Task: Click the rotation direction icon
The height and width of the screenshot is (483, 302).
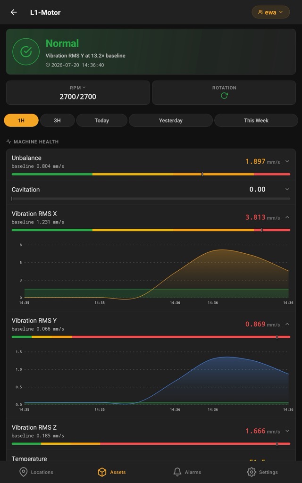Action: click(224, 96)
